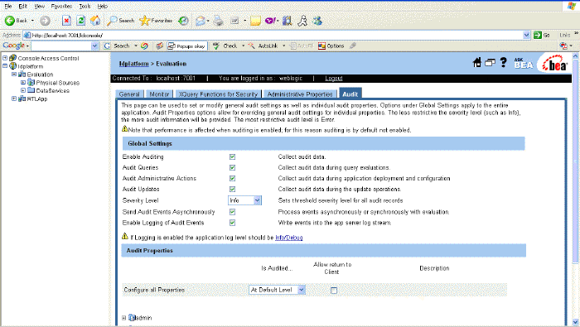
Task: Click the windows icon in console header
Action: point(491,63)
